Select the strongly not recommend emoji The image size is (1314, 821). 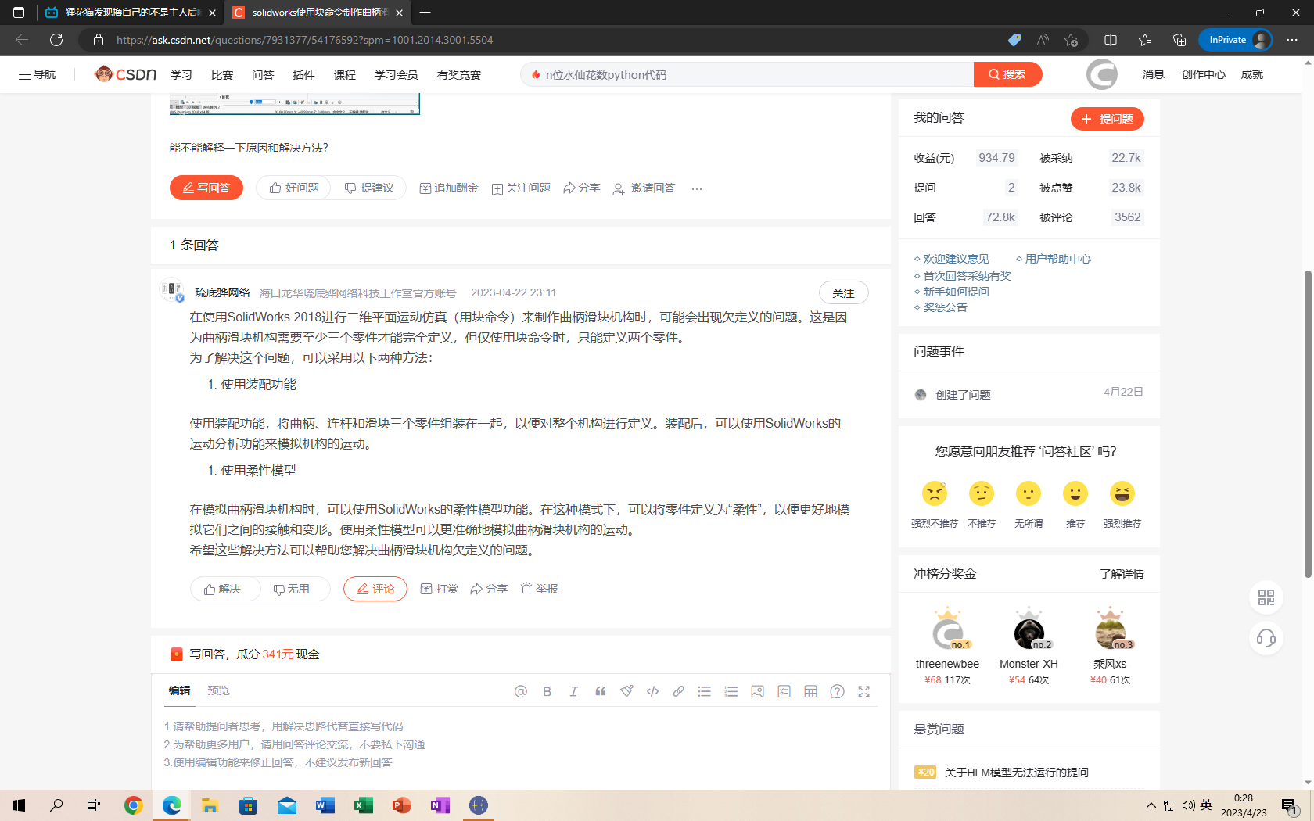coord(935,493)
